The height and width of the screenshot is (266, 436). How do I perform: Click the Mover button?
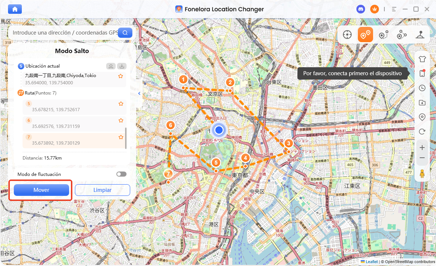point(41,190)
